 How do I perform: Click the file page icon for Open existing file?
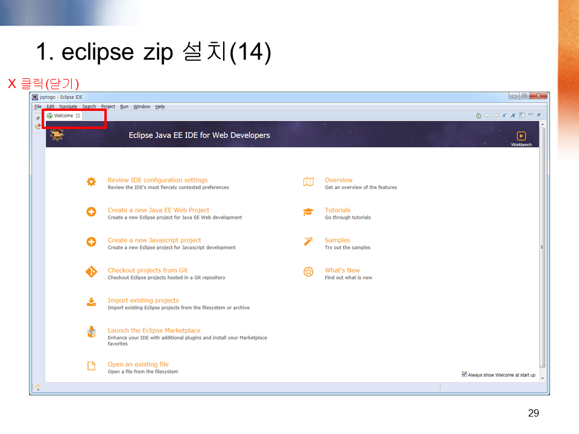tap(91, 366)
